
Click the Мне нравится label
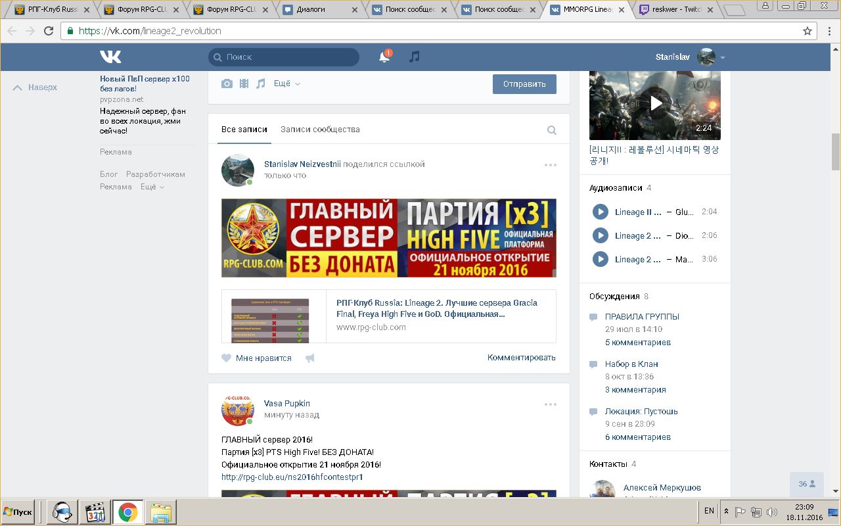pos(263,358)
